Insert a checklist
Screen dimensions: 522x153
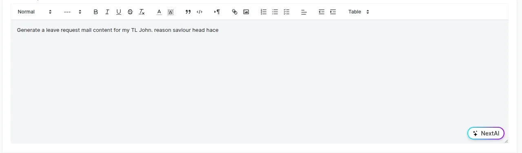coord(287,12)
